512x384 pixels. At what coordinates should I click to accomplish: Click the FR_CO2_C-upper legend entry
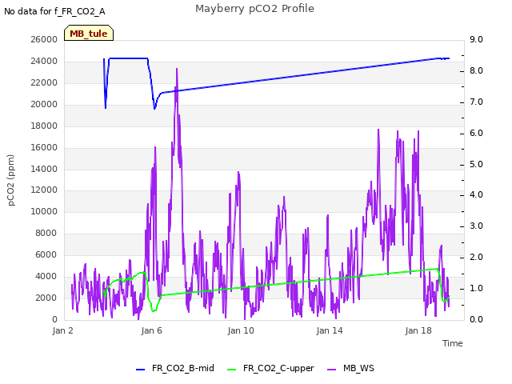coord(270,368)
